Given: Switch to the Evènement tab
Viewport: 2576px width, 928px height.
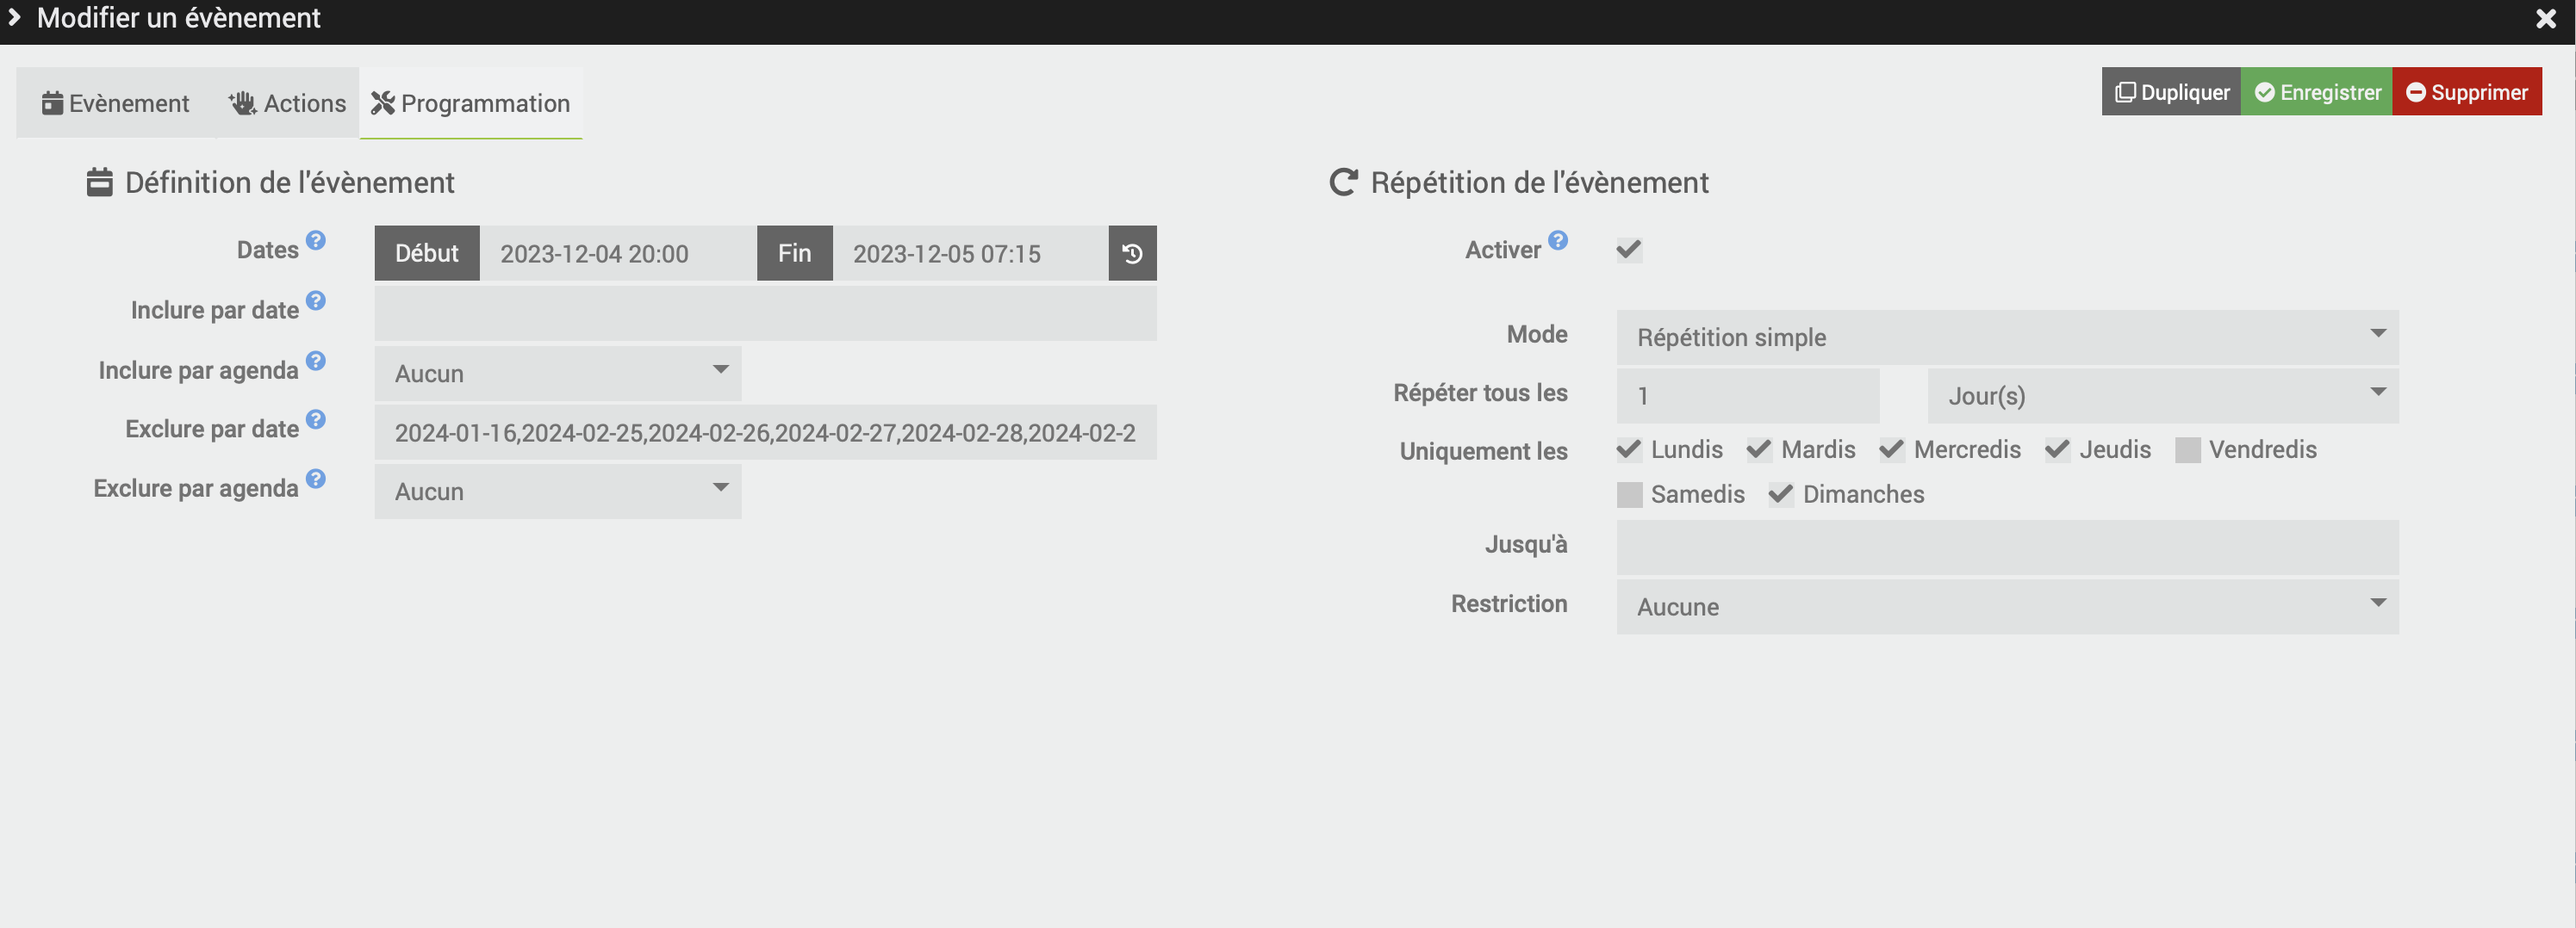Looking at the screenshot, I should point(116,104).
